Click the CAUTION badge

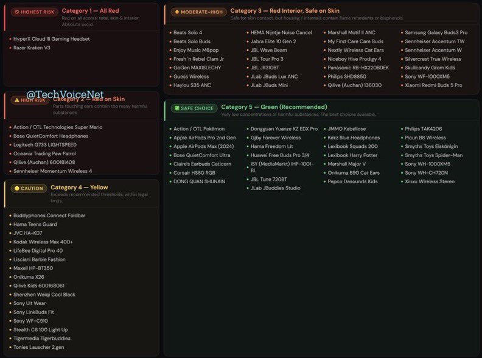[29, 188]
